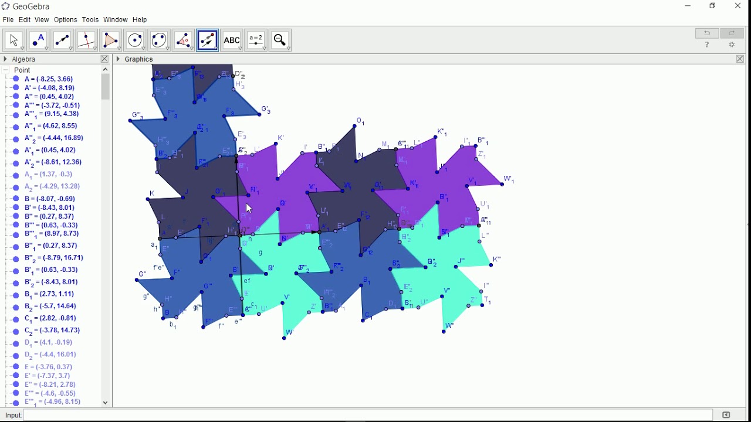Click point K''' in the Graphics view
Screen dimensions: 751x422
pyautogui.click(x=490, y=266)
